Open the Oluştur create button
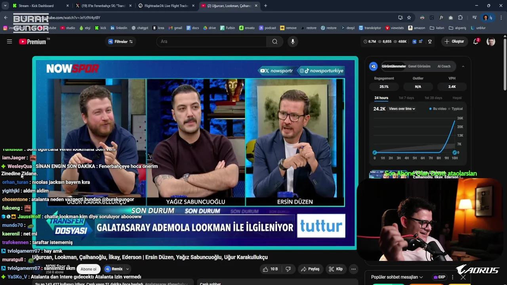Screen dimensions: 507x285 pos(455,42)
